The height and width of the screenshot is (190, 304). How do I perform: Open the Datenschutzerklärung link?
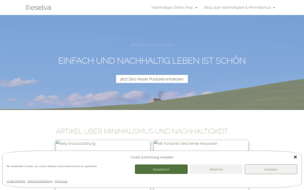(40, 181)
